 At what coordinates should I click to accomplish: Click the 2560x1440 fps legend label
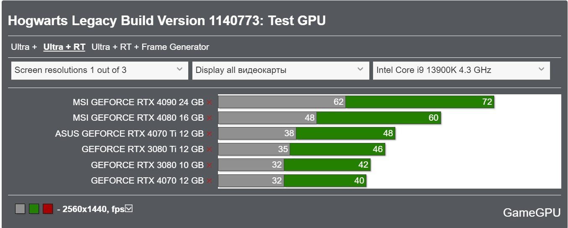tap(91, 209)
